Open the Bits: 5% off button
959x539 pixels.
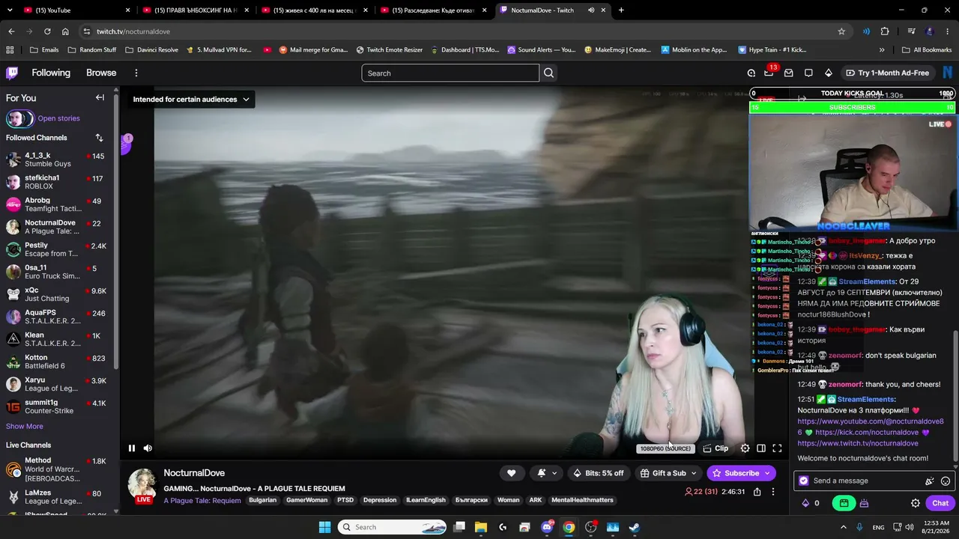tap(598, 473)
